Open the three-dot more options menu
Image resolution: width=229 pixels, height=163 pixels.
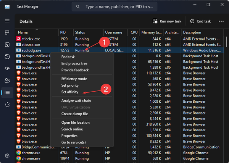(x=221, y=21)
